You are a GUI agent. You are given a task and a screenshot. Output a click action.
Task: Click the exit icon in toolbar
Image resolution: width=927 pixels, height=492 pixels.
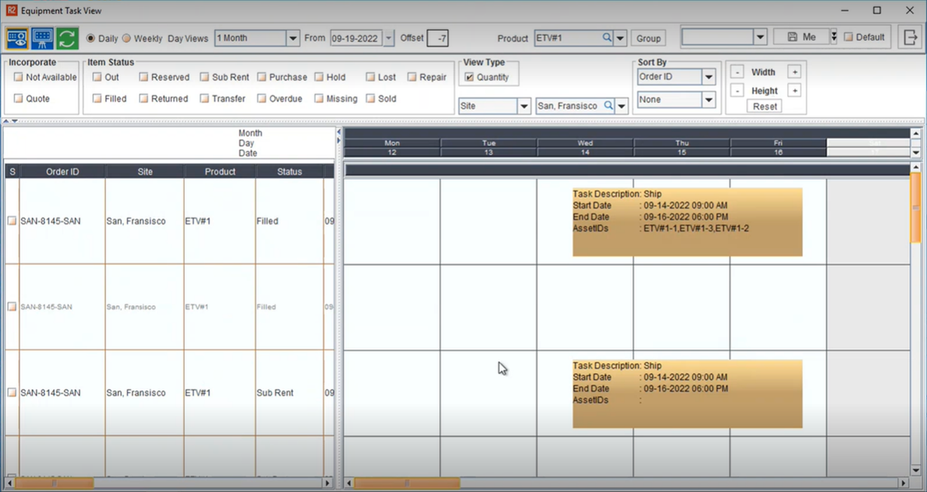[x=910, y=38]
